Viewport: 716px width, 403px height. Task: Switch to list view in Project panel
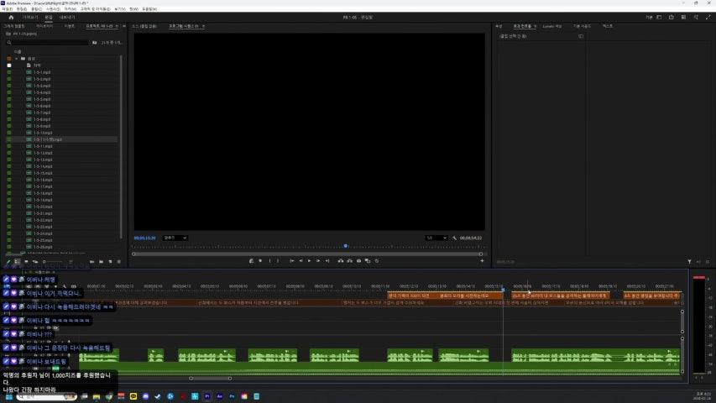coord(17,261)
